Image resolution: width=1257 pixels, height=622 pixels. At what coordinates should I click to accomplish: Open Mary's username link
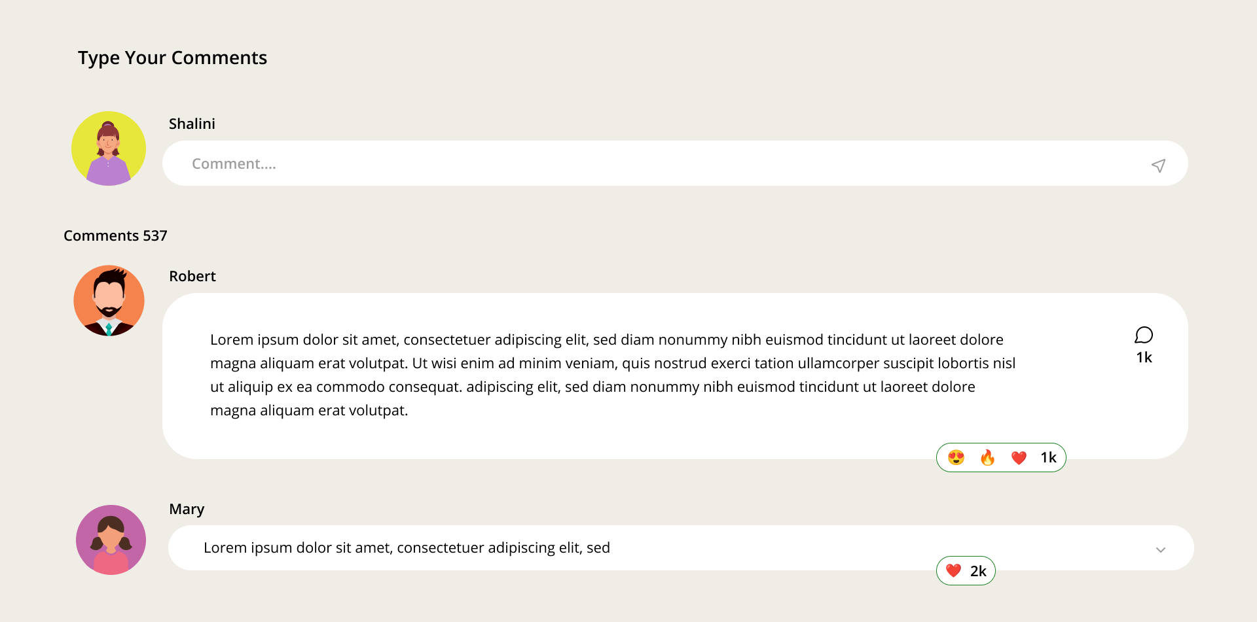(187, 509)
